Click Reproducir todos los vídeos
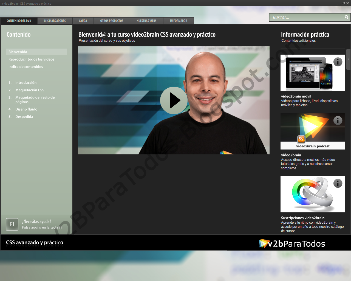This screenshot has height=281, width=351. (x=31, y=59)
